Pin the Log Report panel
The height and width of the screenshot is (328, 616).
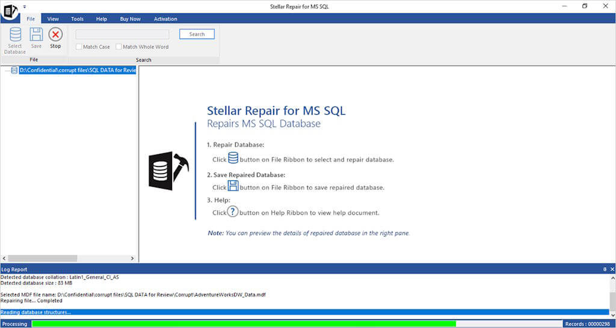(605, 270)
